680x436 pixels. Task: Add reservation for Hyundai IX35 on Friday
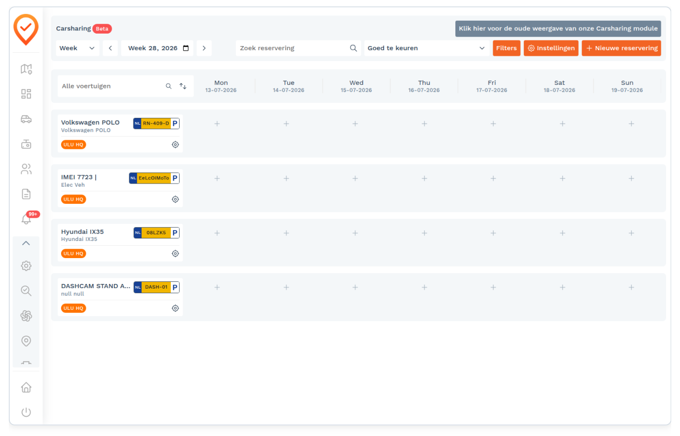(x=493, y=233)
